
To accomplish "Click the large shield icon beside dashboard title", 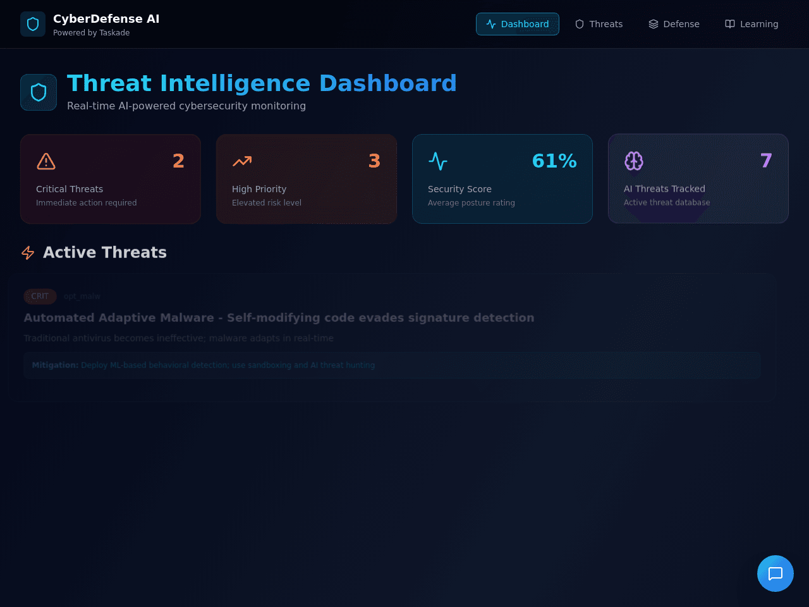I will pyautogui.click(x=39, y=92).
